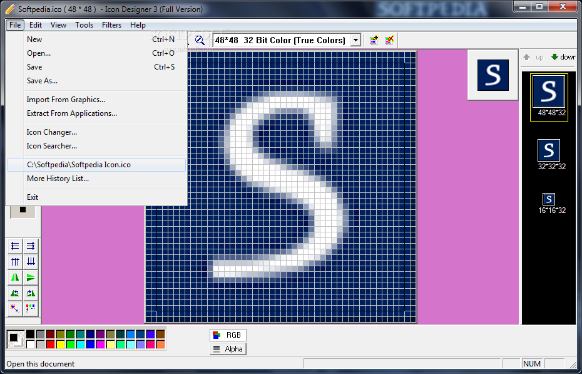582x374 pixels.
Task: Choose Exit from the File menu
Action: [x=96, y=197]
